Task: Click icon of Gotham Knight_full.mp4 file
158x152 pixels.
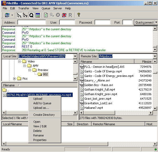Action: 82,90
